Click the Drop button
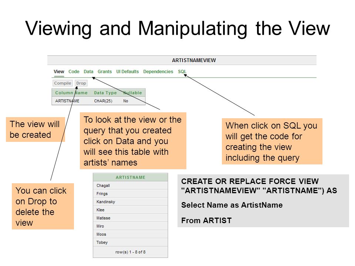 [x=81, y=83]
